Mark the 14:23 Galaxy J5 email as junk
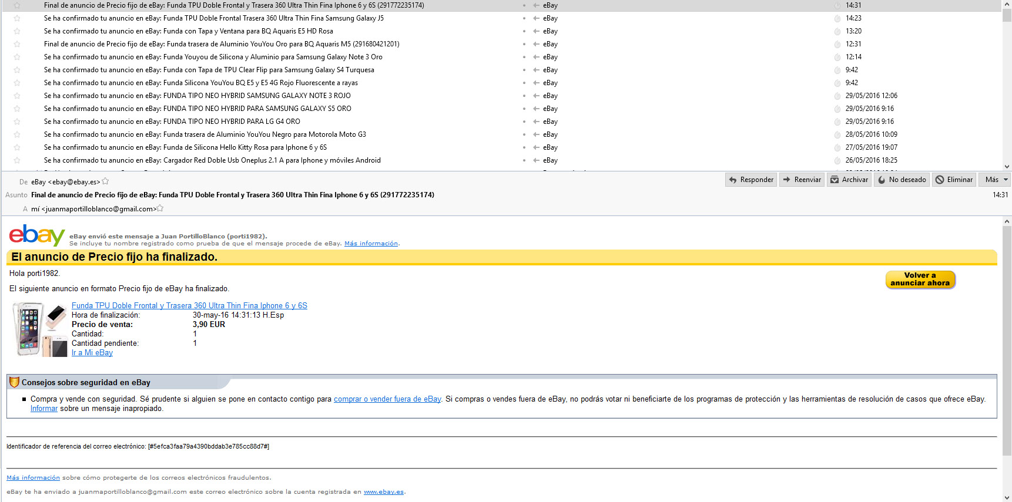This screenshot has height=502, width=1012. point(837,18)
